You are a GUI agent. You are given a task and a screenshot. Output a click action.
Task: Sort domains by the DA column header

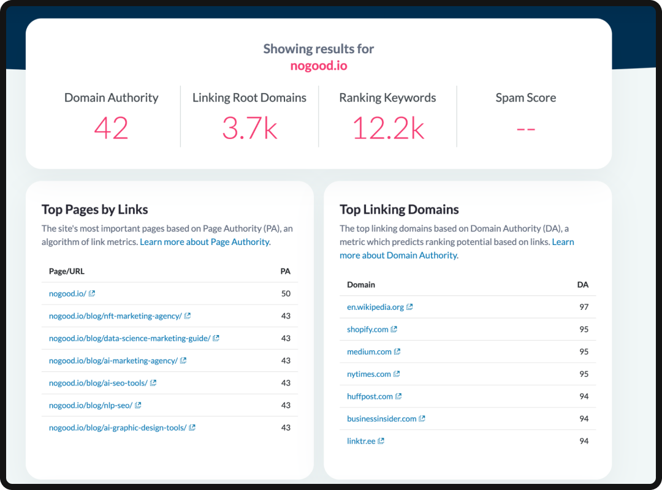583,284
